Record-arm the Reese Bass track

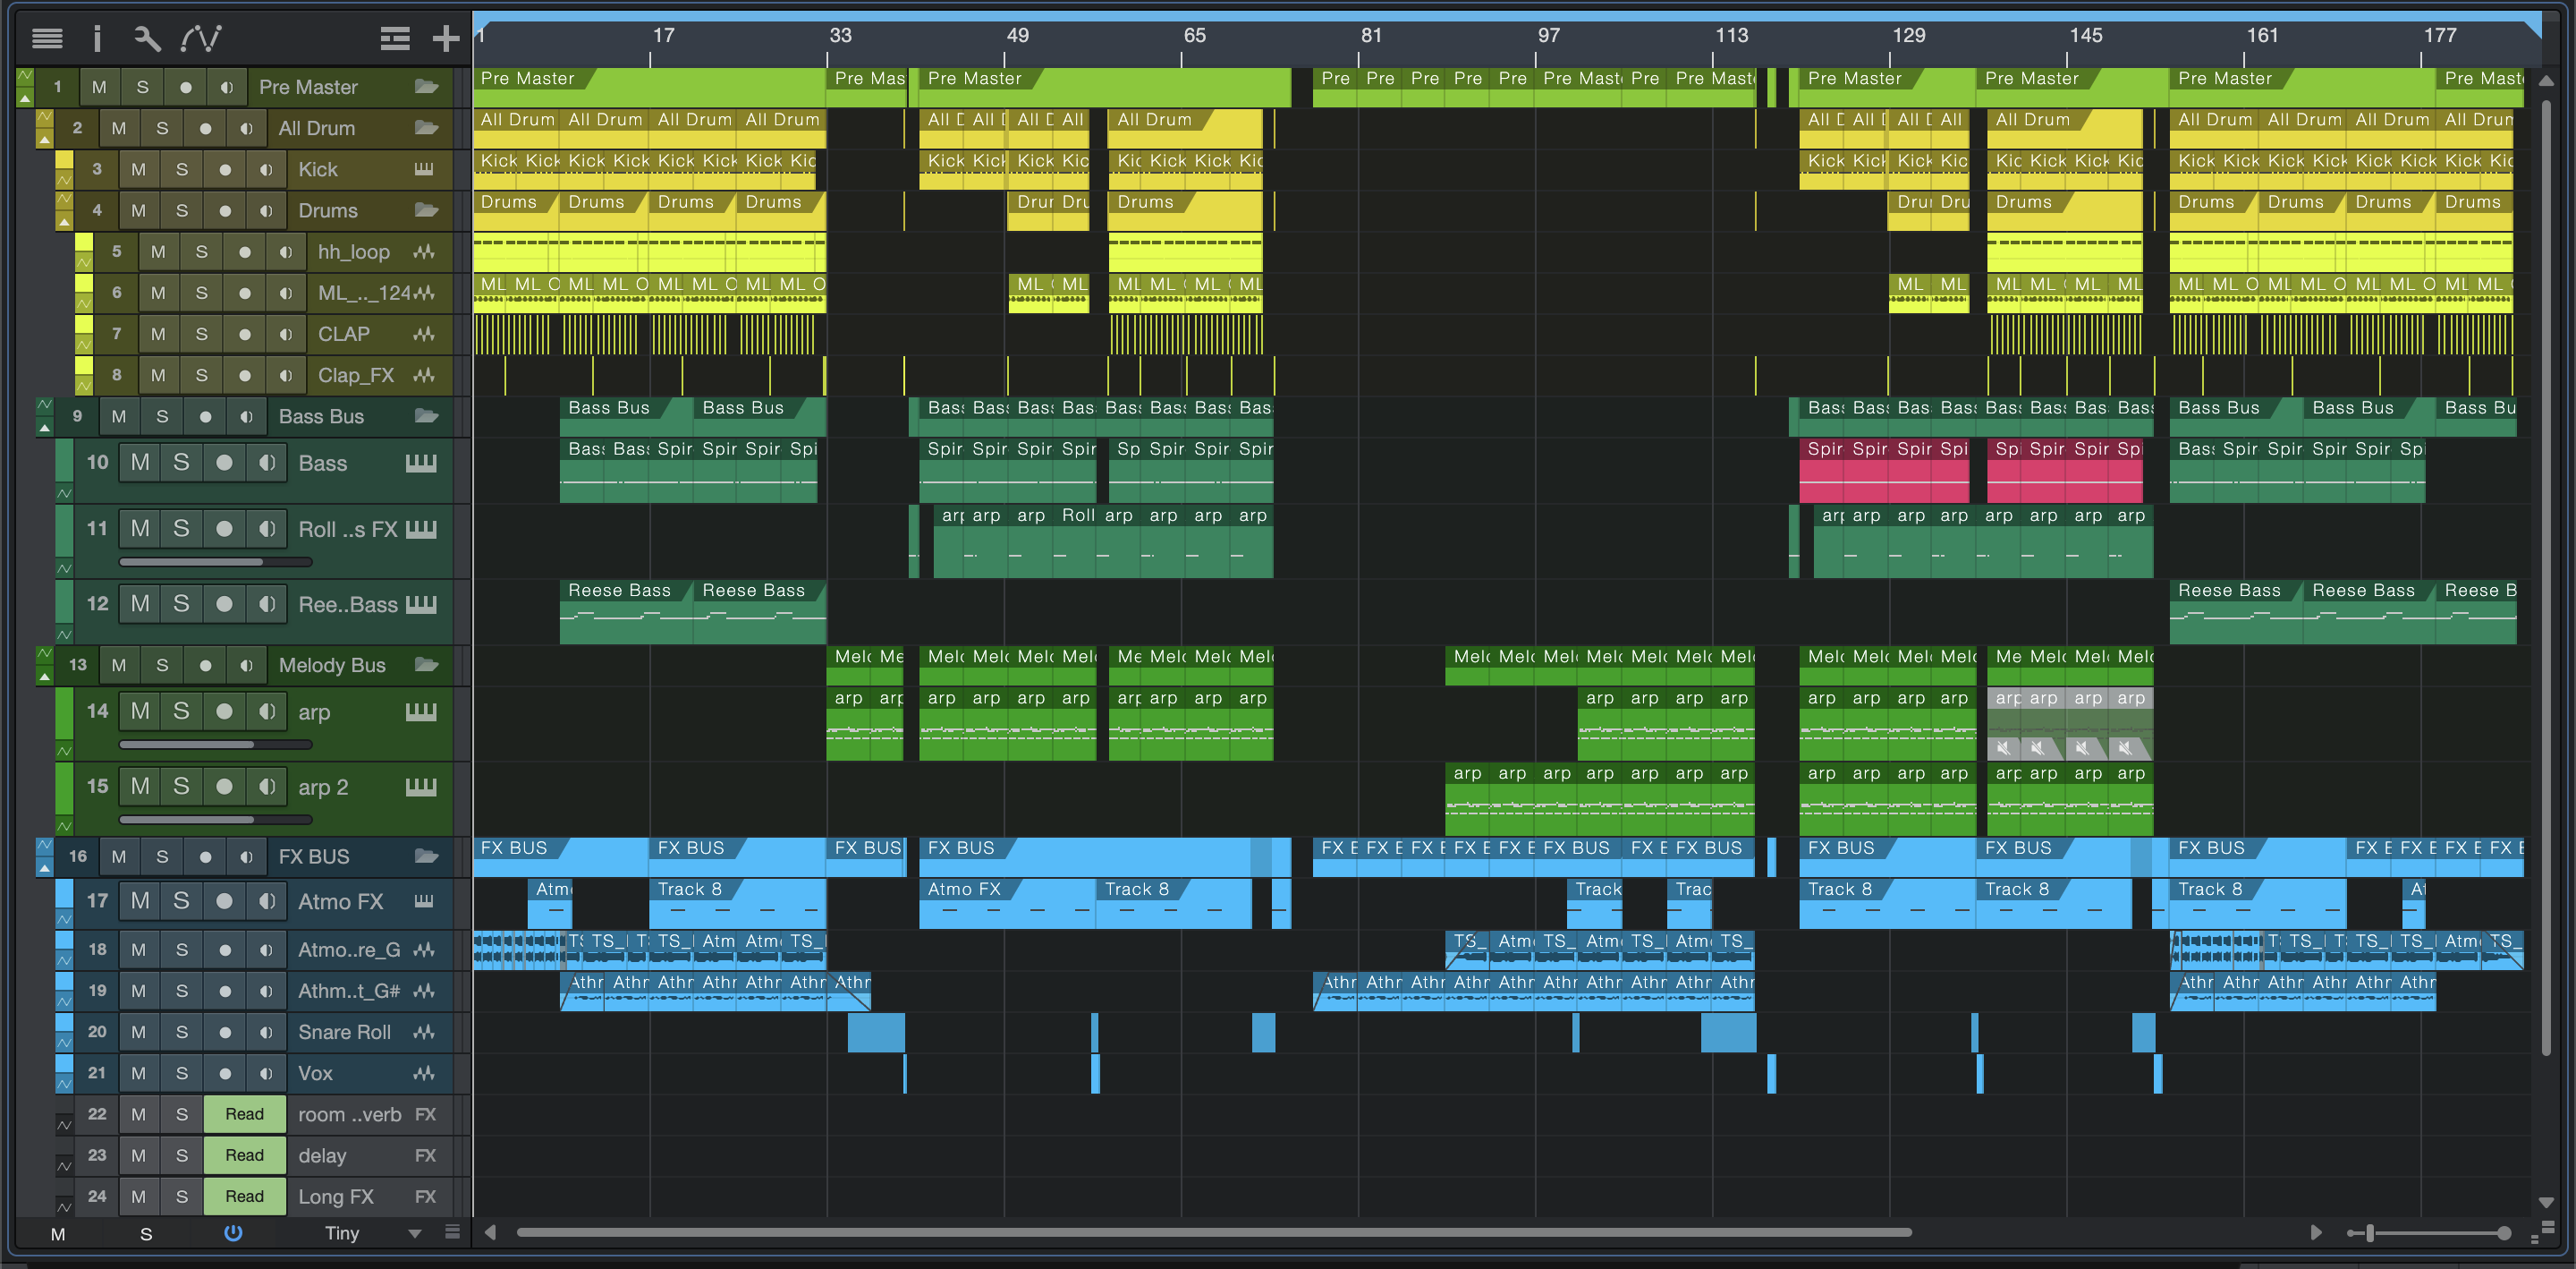point(224,603)
